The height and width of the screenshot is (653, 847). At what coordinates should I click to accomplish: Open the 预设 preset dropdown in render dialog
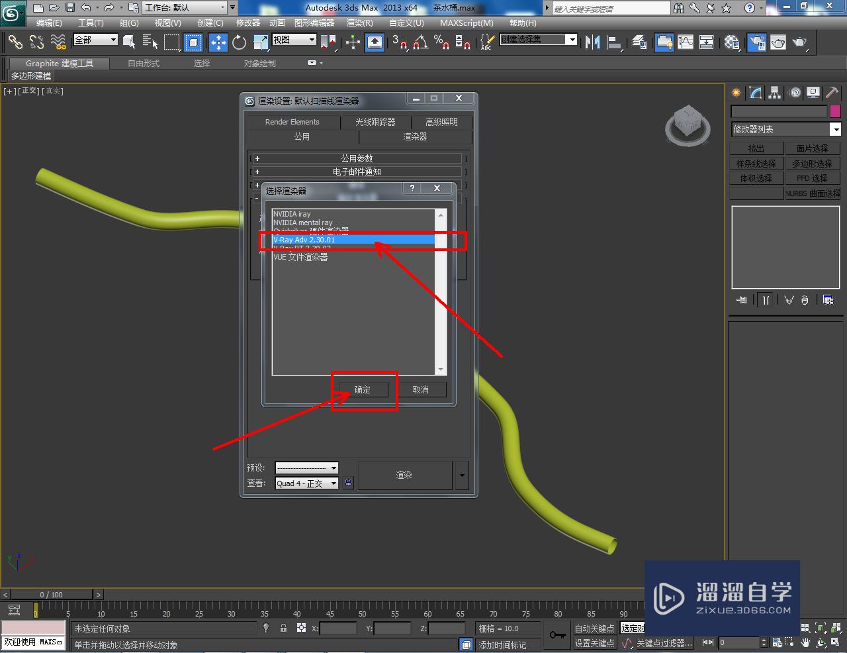(x=306, y=468)
